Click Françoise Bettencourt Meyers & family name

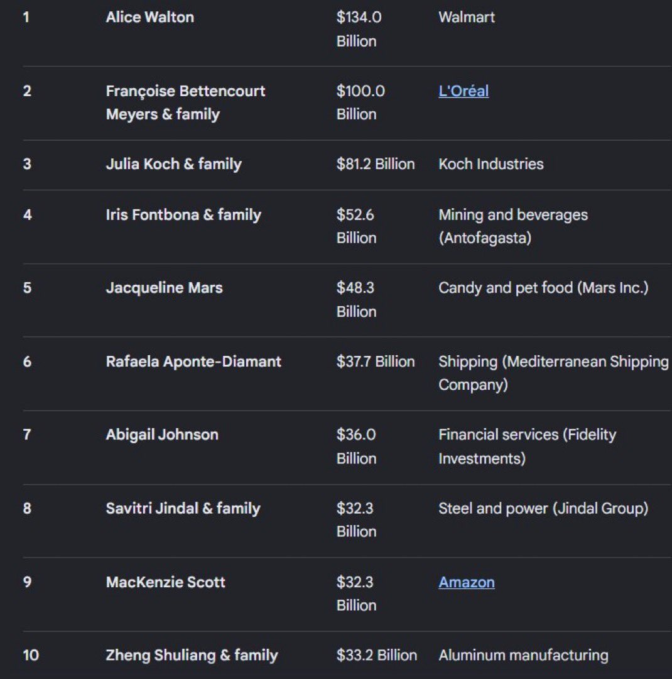coord(186,102)
